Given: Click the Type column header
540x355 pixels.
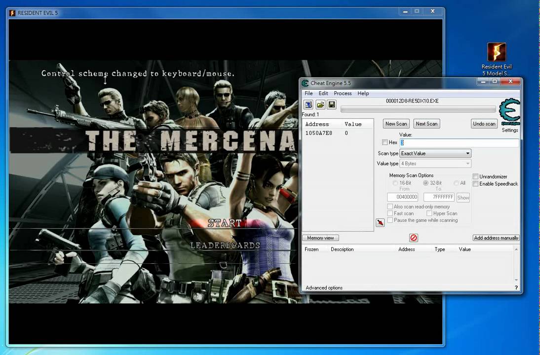Looking at the screenshot, I should pyautogui.click(x=439, y=249).
